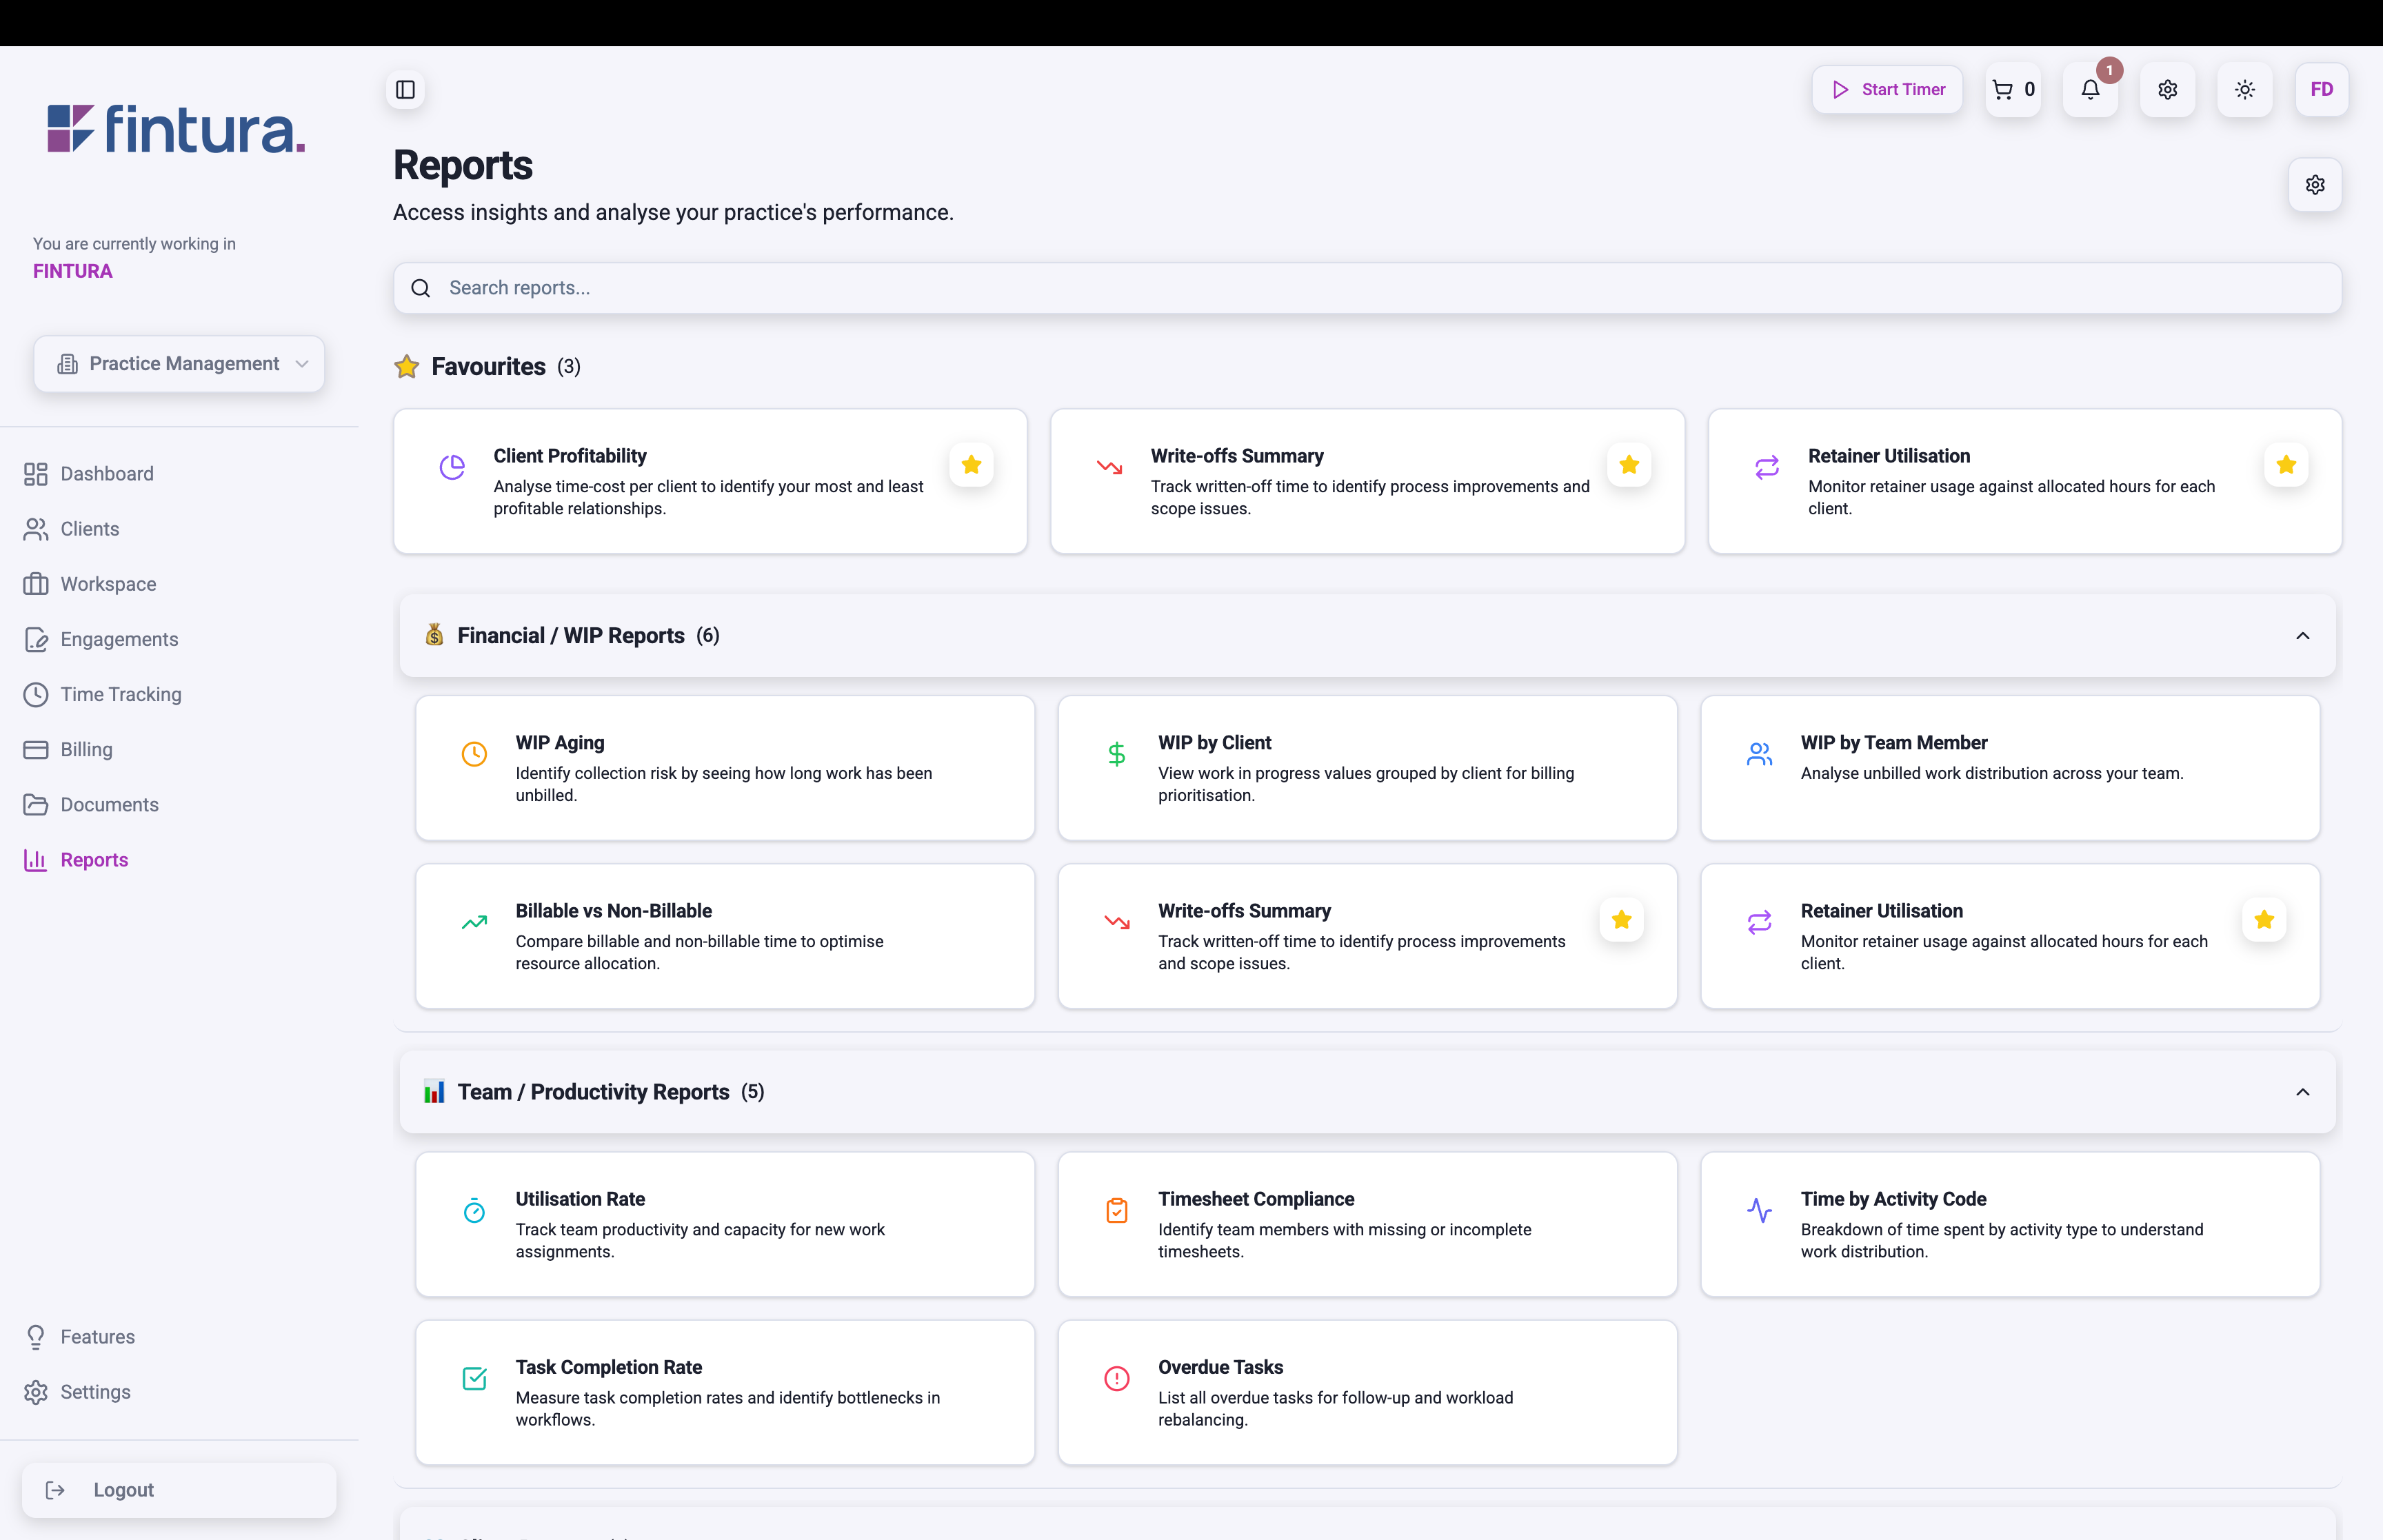Image resolution: width=2383 pixels, height=1540 pixels.
Task: Unfavourite the Client Profitability report star
Action: tap(971, 465)
